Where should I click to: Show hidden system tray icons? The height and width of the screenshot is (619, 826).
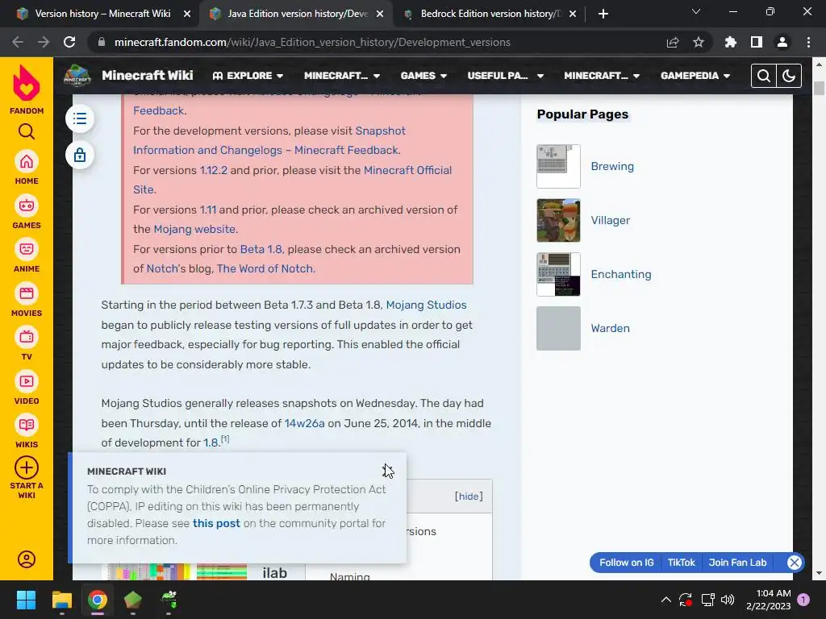[665, 600]
